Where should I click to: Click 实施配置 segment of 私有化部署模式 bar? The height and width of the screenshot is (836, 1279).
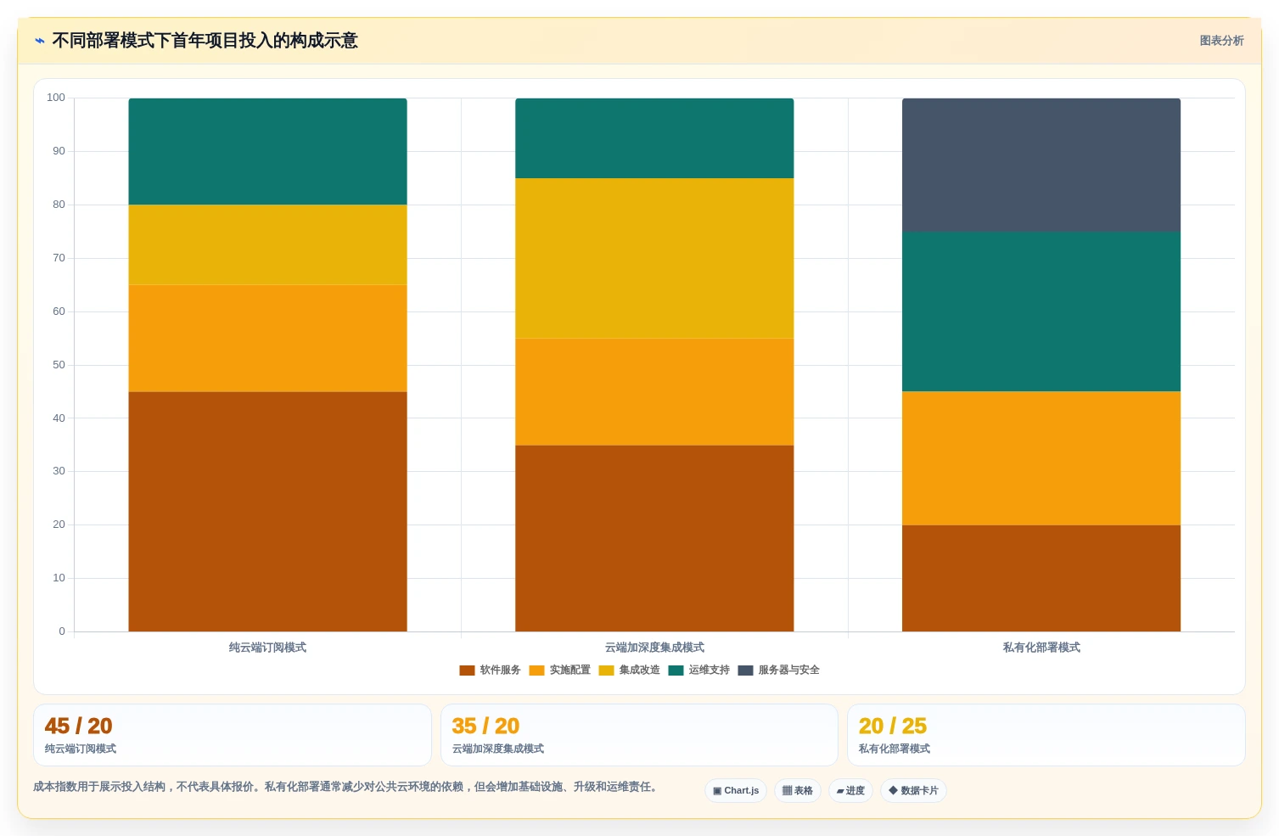pyautogui.click(x=1041, y=458)
